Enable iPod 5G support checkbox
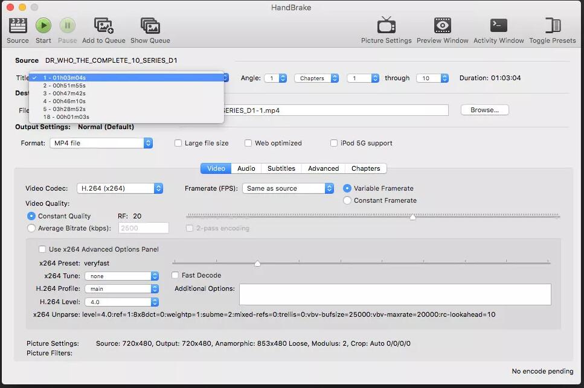Viewport: 584px width, 388px height. coord(334,143)
